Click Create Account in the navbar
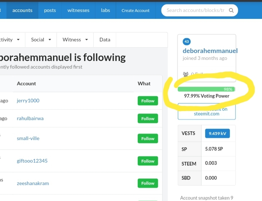Screen dimensions: 262x201 pos(136,11)
